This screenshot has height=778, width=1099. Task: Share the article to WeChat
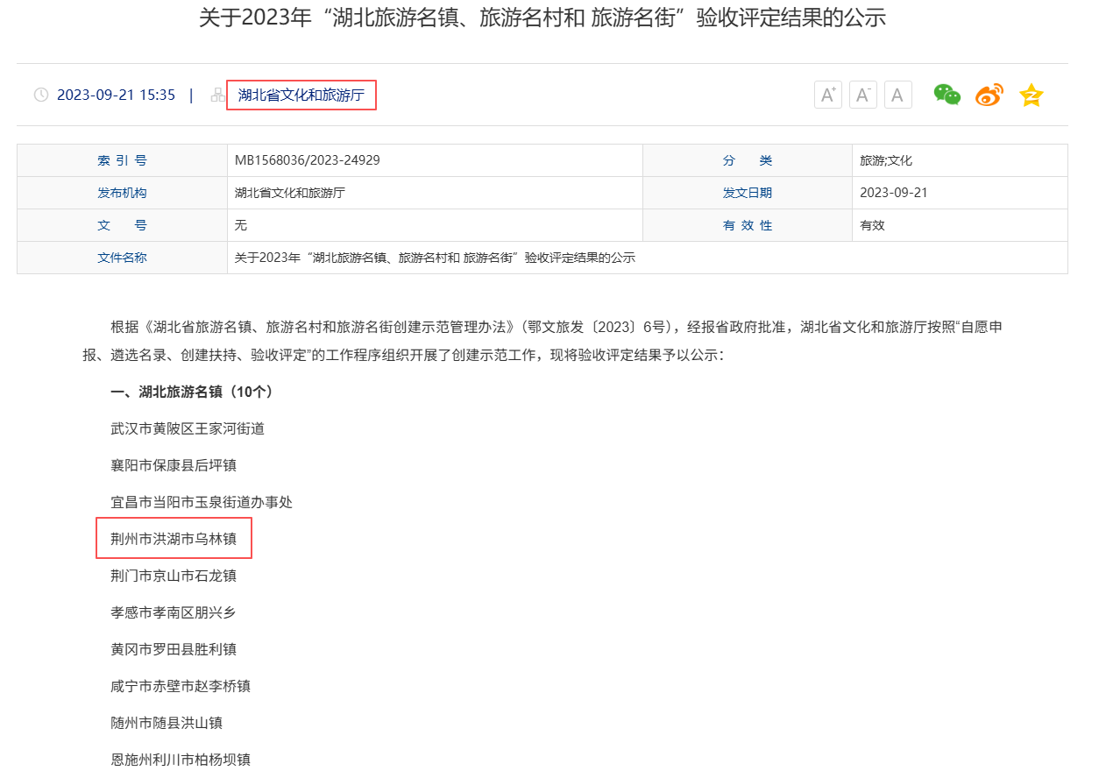pos(947,95)
